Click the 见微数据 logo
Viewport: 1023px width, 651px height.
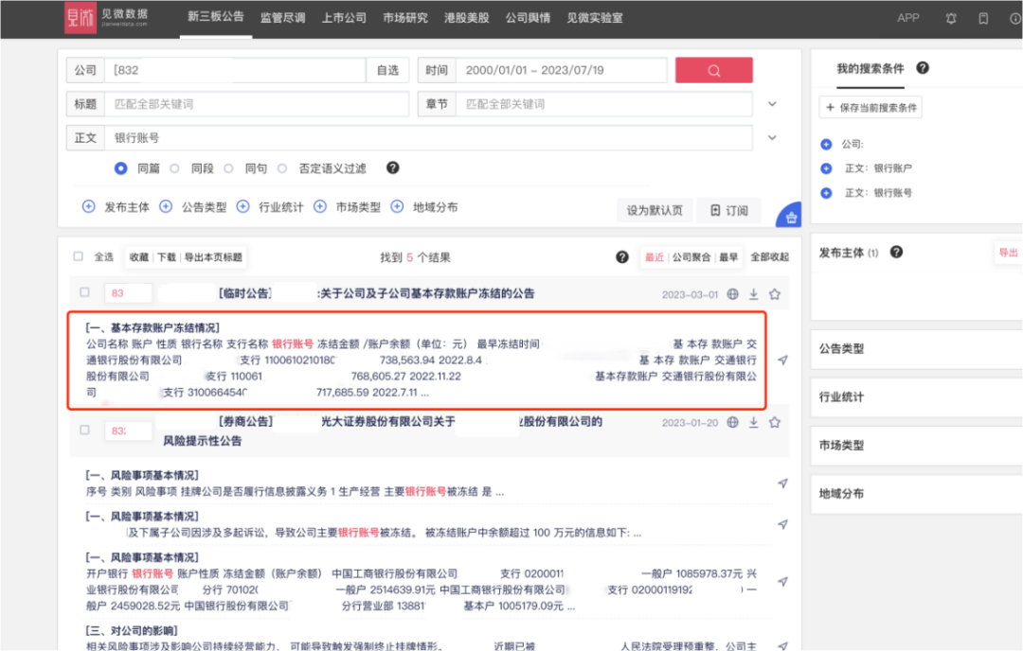106,18
